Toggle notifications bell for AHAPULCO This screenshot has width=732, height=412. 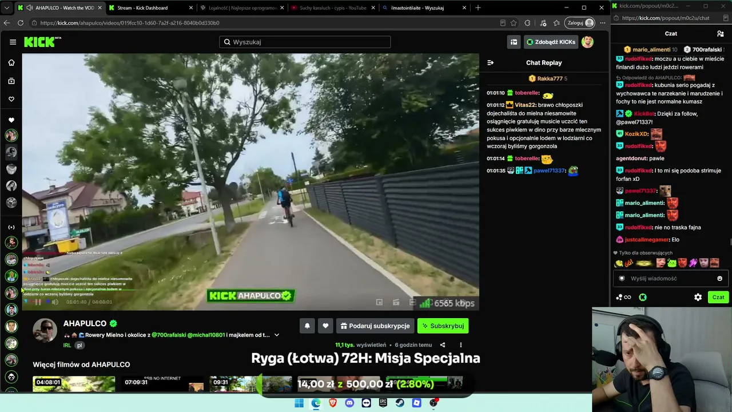pyautogui.click(x=307, y=326)
